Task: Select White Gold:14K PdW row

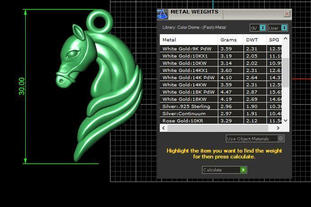Action: click(x=221, y=77)
